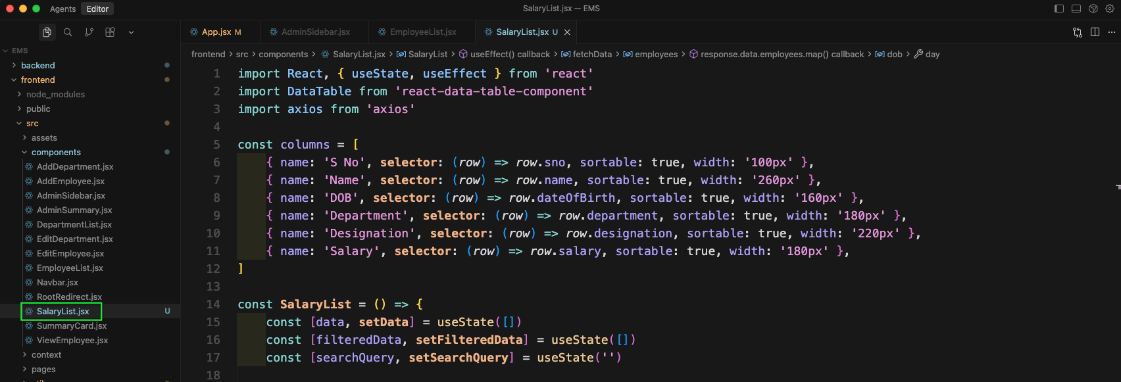Open EditEmployee.jsx in the file tree
Screen dimensions: 1121x382
[x=70, y=253]
